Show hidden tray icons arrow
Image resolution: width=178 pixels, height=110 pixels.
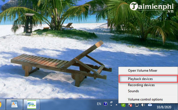pyautogui.click(x=117, y=105)
